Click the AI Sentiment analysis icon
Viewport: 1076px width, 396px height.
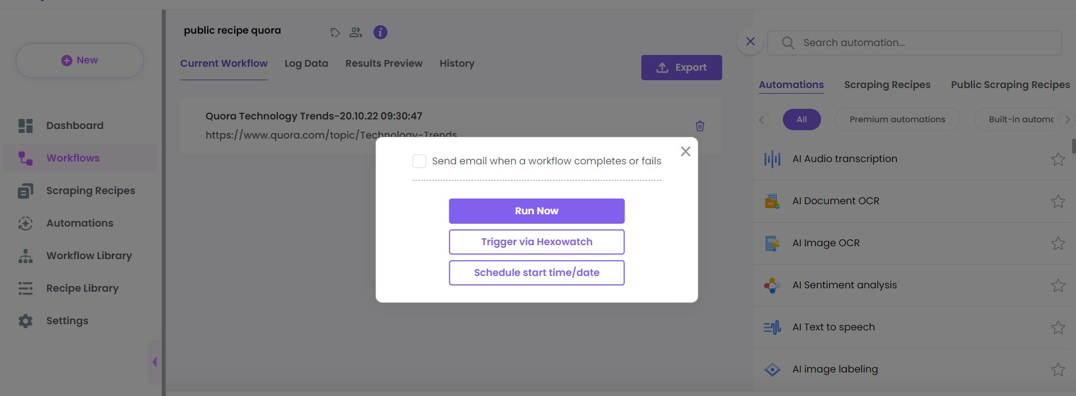click(772, 286)
